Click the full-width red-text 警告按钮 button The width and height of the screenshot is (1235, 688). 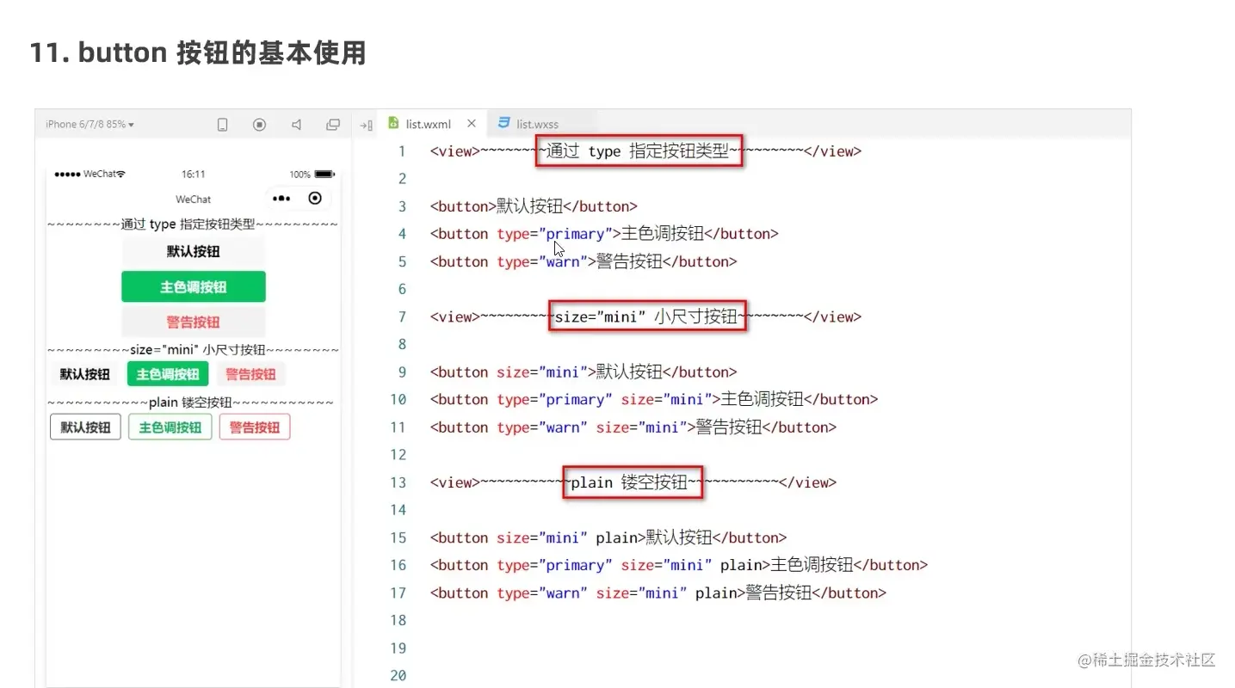pos(194,322)
